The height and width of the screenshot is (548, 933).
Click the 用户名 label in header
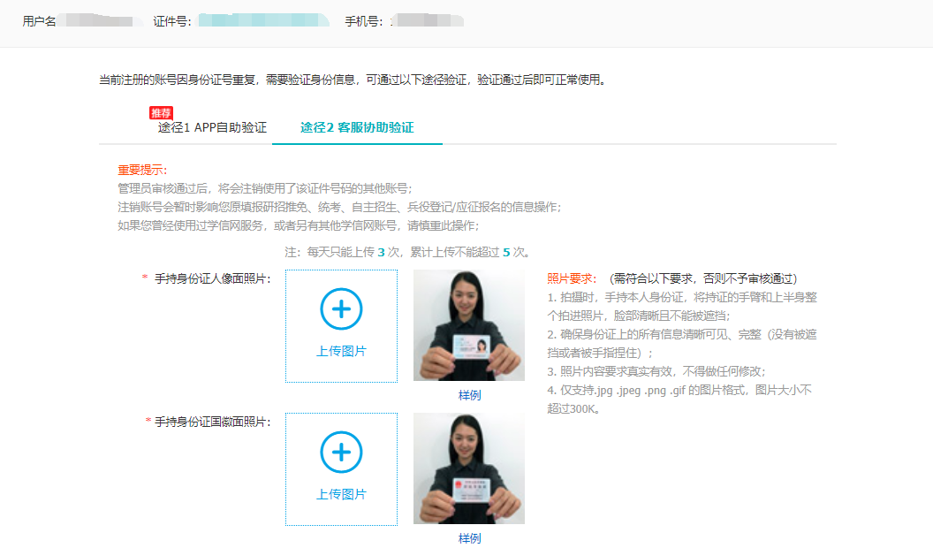pos(40,20)
